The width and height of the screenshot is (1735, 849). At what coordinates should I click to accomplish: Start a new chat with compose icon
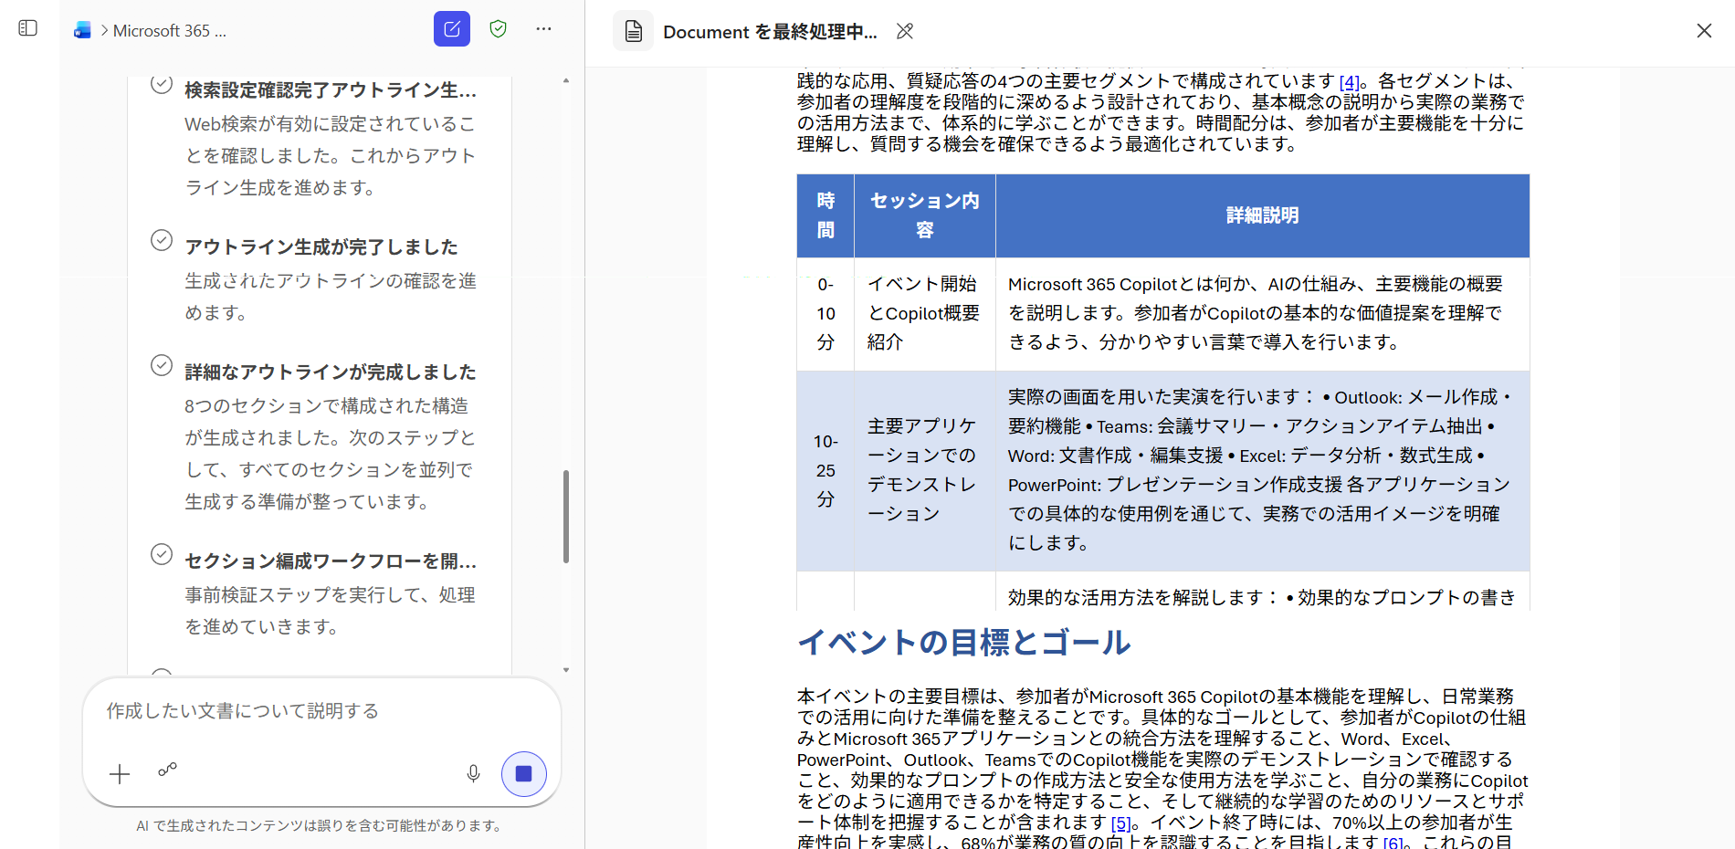click(x=451, y=29)
